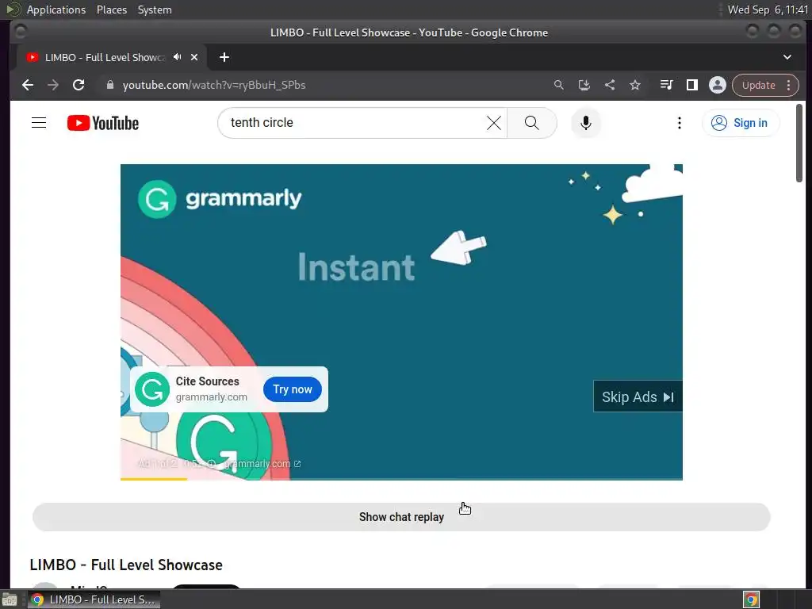Bookmark this tab with star icon
This screenshot has height=609, width=812.
[635, 85]
